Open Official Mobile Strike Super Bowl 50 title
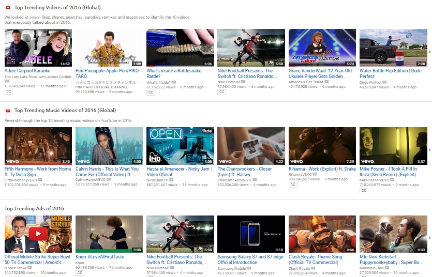This screenshot has width=432, height=277. [37, 259]
